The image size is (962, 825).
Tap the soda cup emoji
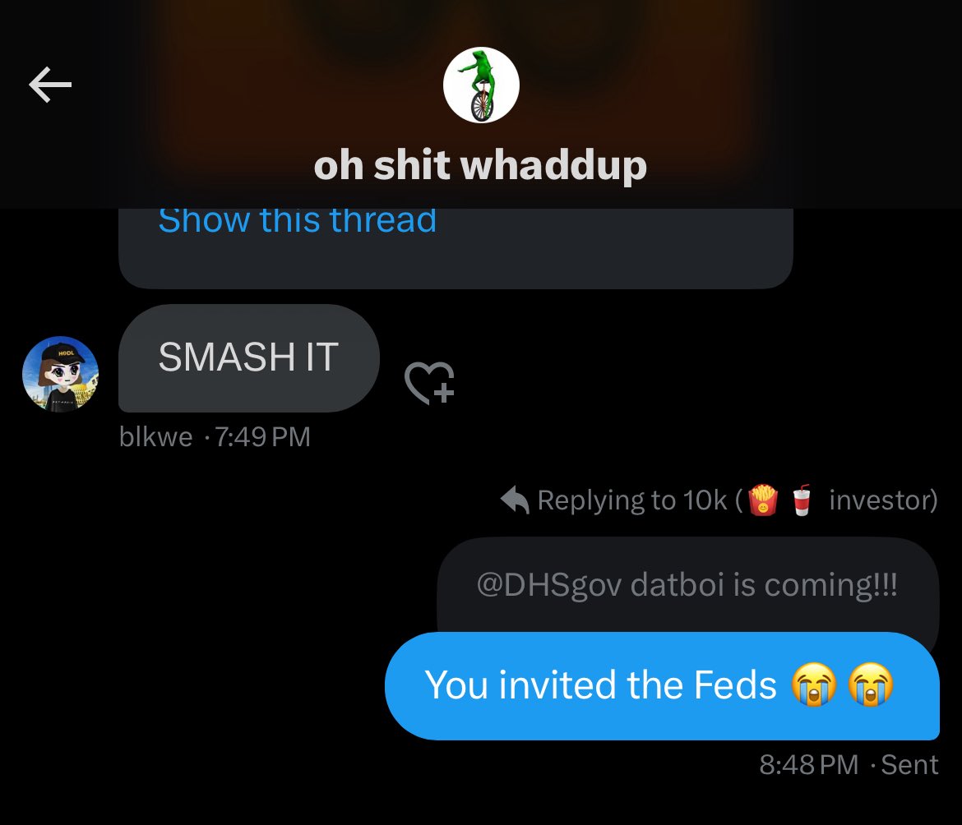(x=802, y=500)
